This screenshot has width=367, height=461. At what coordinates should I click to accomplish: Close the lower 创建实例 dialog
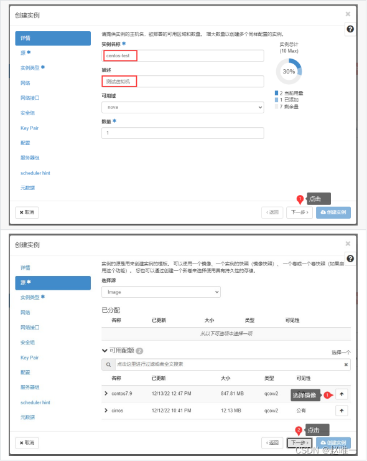(348, 244)
